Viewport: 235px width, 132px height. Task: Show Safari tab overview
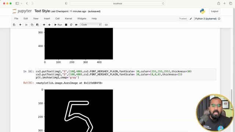pos(231,3)
